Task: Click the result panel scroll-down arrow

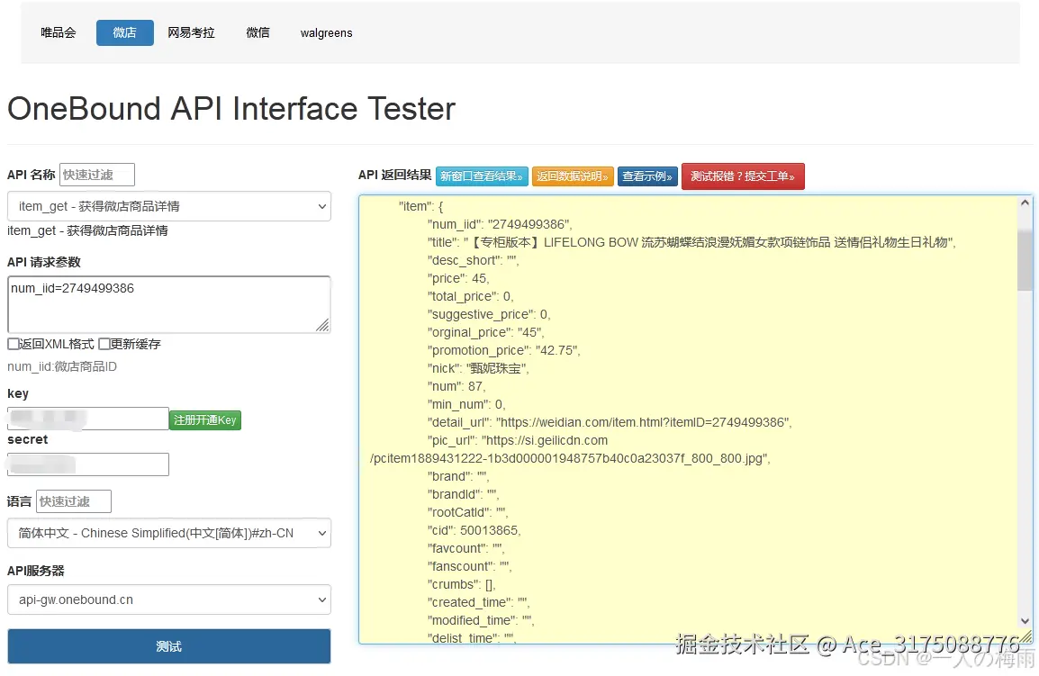Action: coord(1025,621)
